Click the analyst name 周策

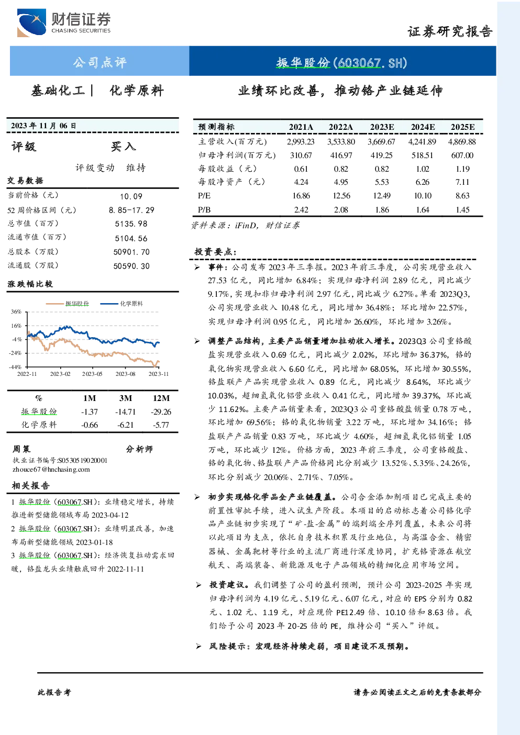pos(22,449)
